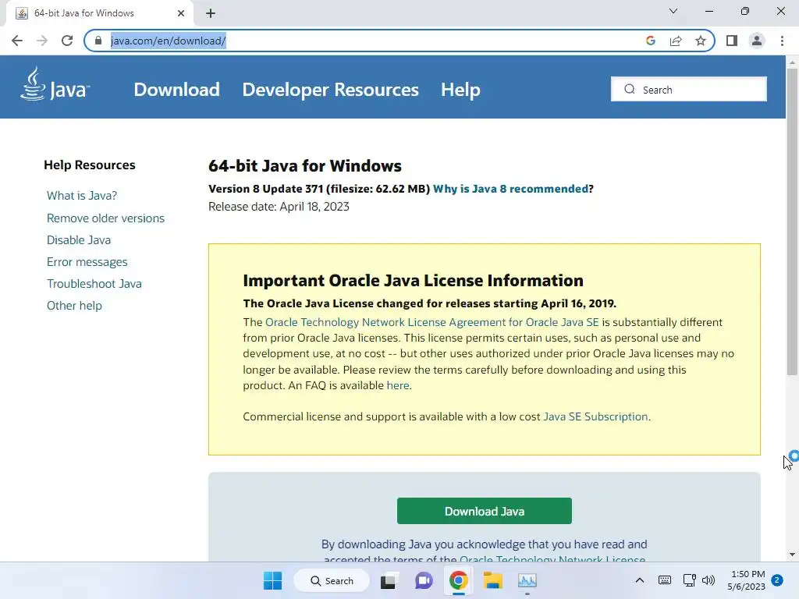Open Chrome profile avatar
Screen dimensions: 799x599
(757, 41)
